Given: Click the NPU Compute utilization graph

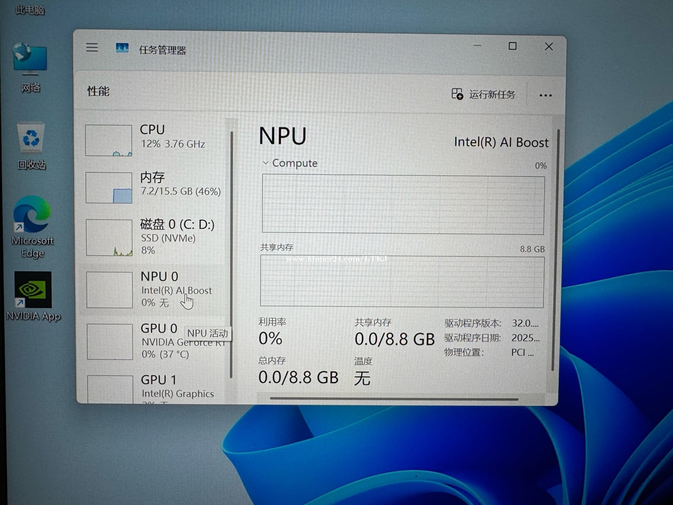Looking at the screenshot, I should (x=403, y=205).
